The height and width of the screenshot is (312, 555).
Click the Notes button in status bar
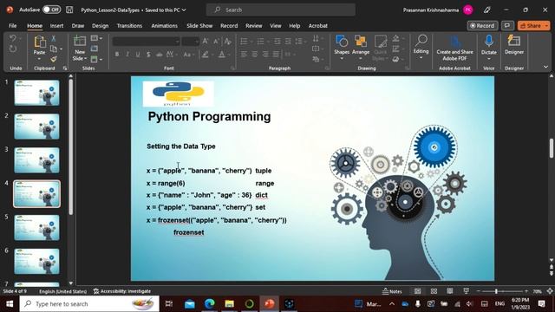coord(392,291)
